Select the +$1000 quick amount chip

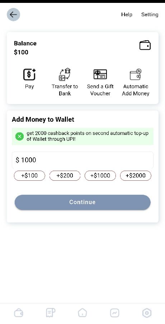tap(100, 176)
